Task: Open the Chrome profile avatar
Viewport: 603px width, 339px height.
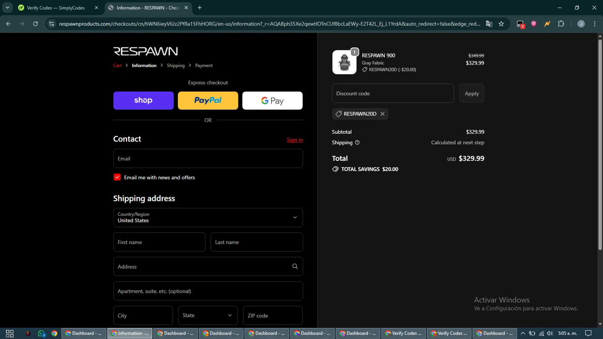Action: pos(581,24)
